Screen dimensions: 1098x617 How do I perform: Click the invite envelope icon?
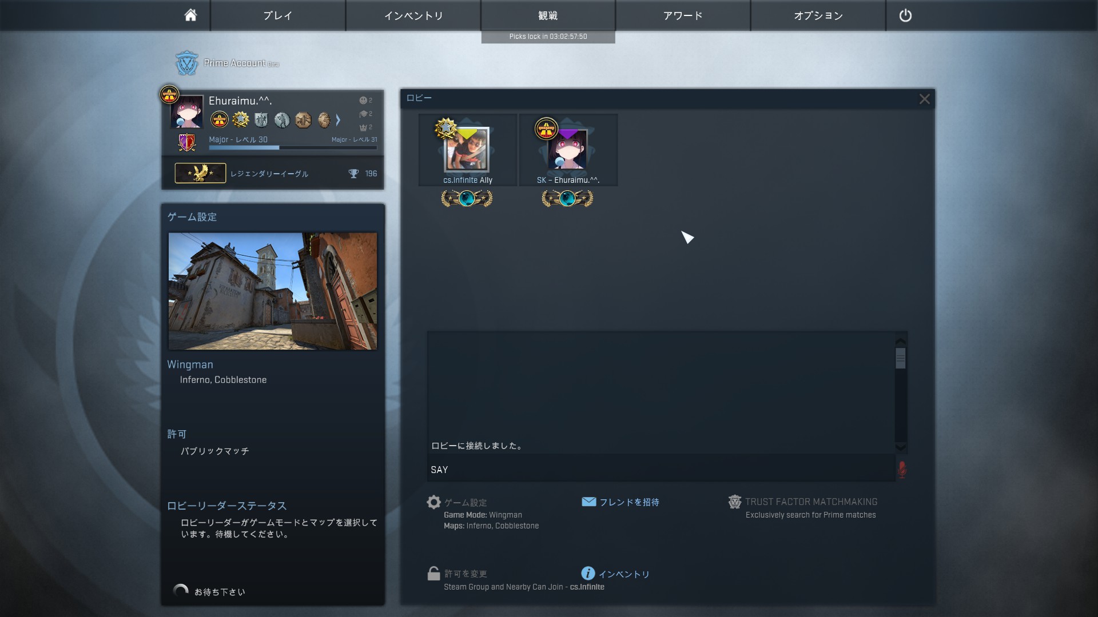(x=588, y=502)
